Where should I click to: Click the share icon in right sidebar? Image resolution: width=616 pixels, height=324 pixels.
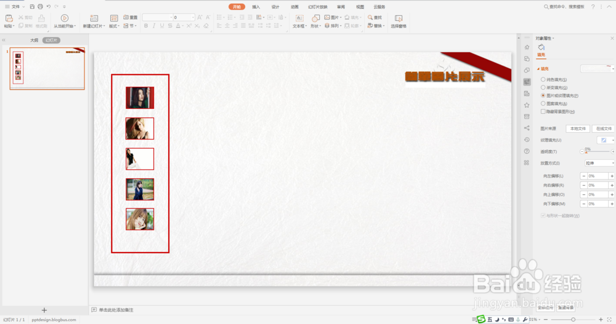coord(527,128)
